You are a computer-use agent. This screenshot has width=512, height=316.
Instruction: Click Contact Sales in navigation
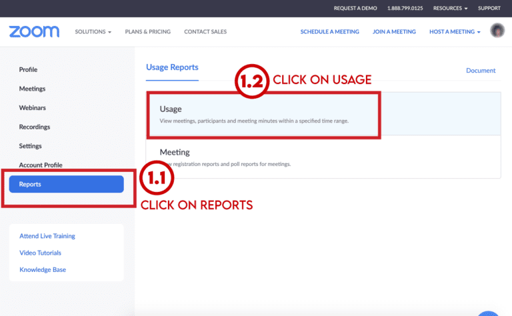pyautogui.click(x=205, y=32)
